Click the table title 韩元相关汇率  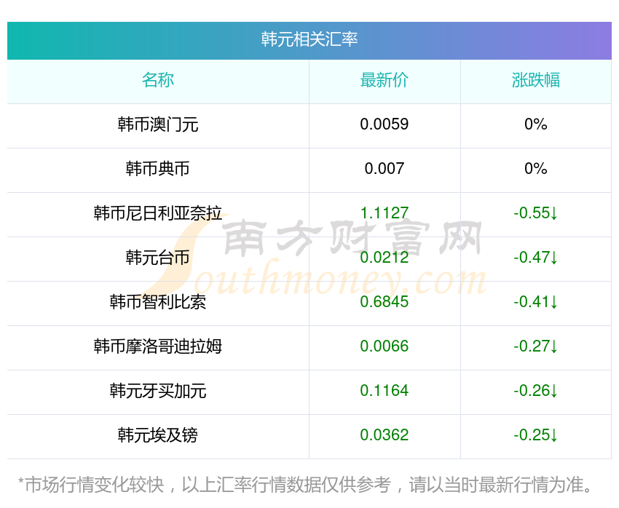click(x=309, y=39)
